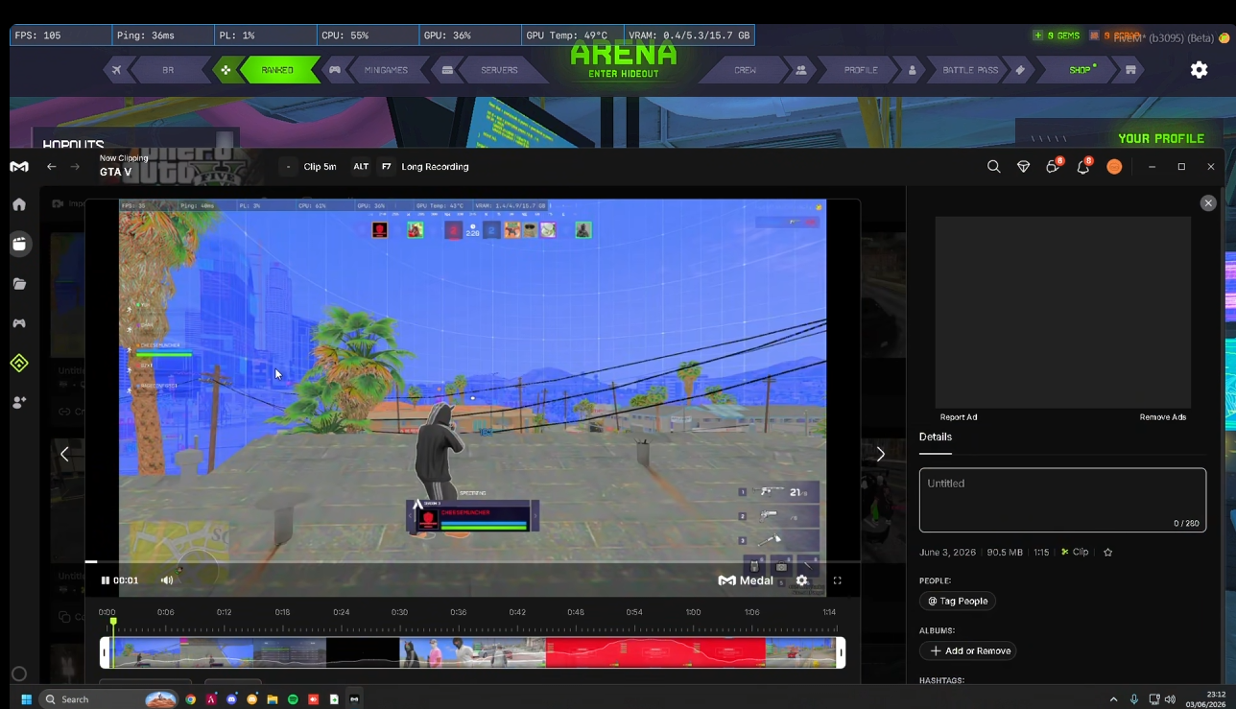Open the PROFILE tab in Arena menu
Screen dimensions: 1236x709
(861, 70)
